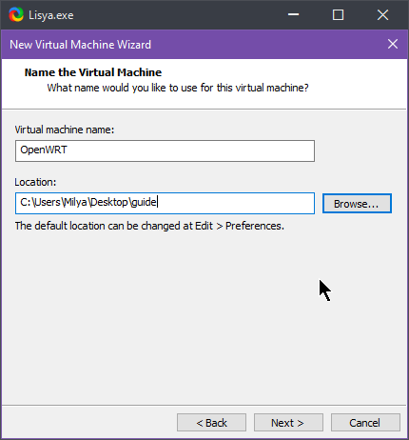The height and width of the screenshot is (440, 409).
Task: Go to previous step with Back
Action: pos(211,423)
